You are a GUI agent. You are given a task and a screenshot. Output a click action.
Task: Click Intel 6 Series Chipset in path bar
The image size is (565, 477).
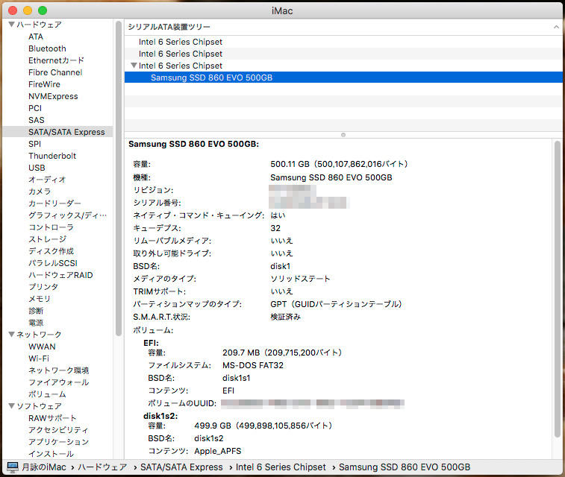point(281,467)
